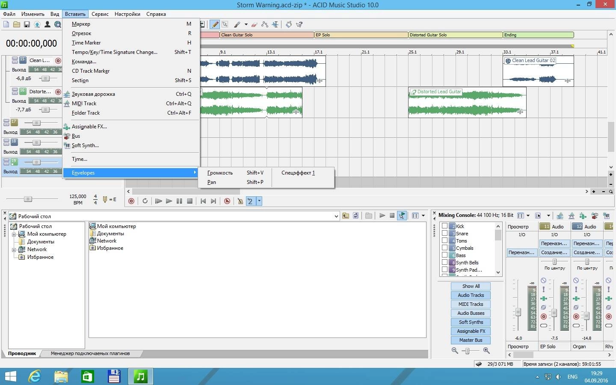Check the Kick channel checkbox
Screen dimensions: 616x385
[444, 226]
